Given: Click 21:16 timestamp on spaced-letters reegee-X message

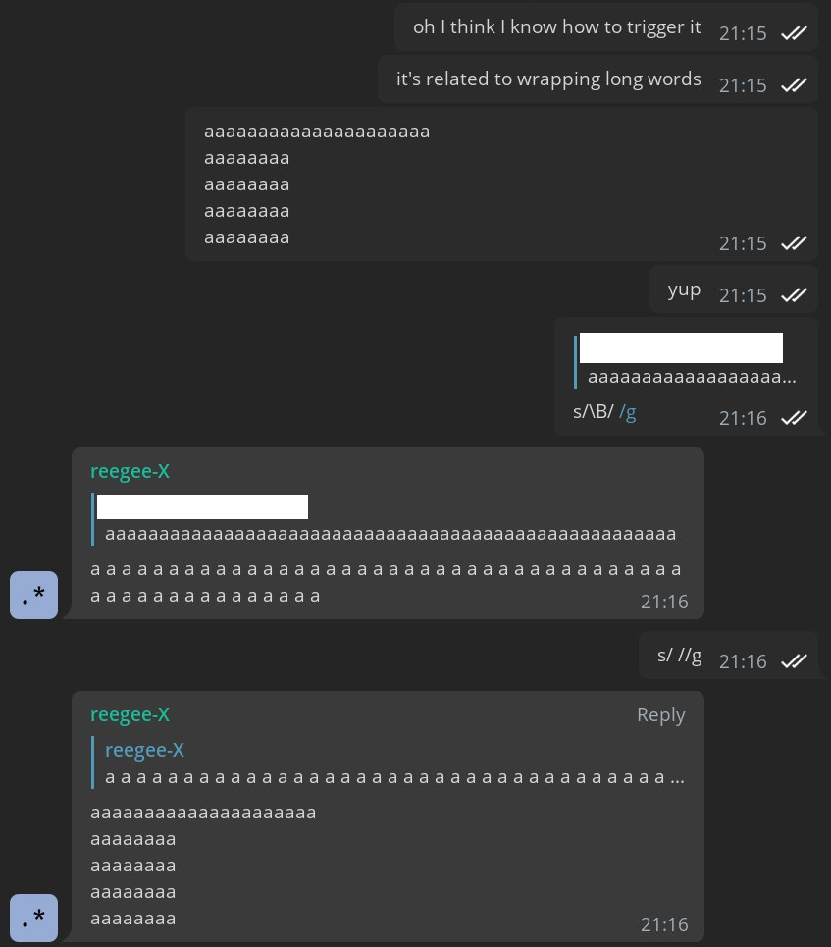Looking at the screenshot, I should pos(664,602).
